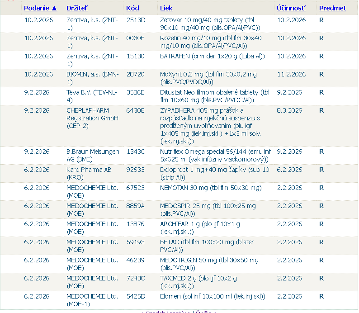
Task: Click effective date 11.2.2026 in MoXynt row
Action: point(292,75)
